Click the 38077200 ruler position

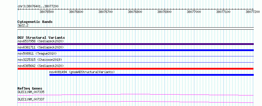(x=253, y=12)
